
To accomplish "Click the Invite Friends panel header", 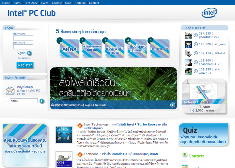I will coord(15,78).
